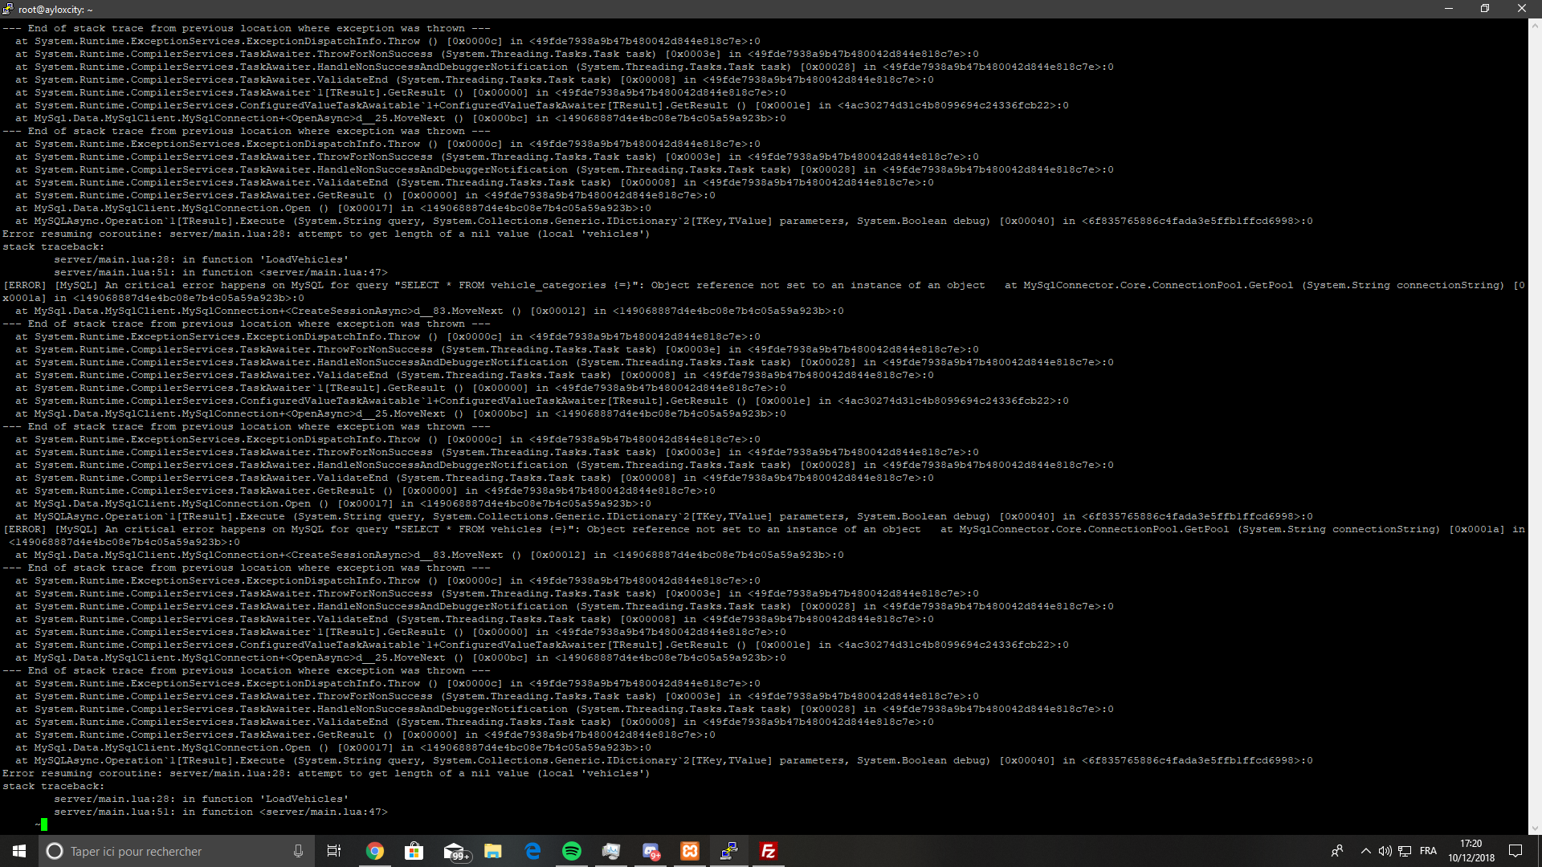Open the Discord taskbar icon with notifications
1542x867 pixels.
[x=651, y=851]
